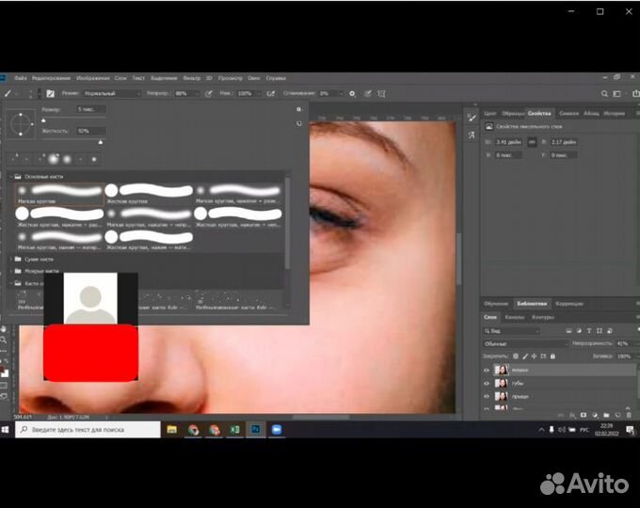This screenshot has width=640, height=508.
Task: Open tool preset picker arrow beside brush icon
Action: [x=17, y=94]
